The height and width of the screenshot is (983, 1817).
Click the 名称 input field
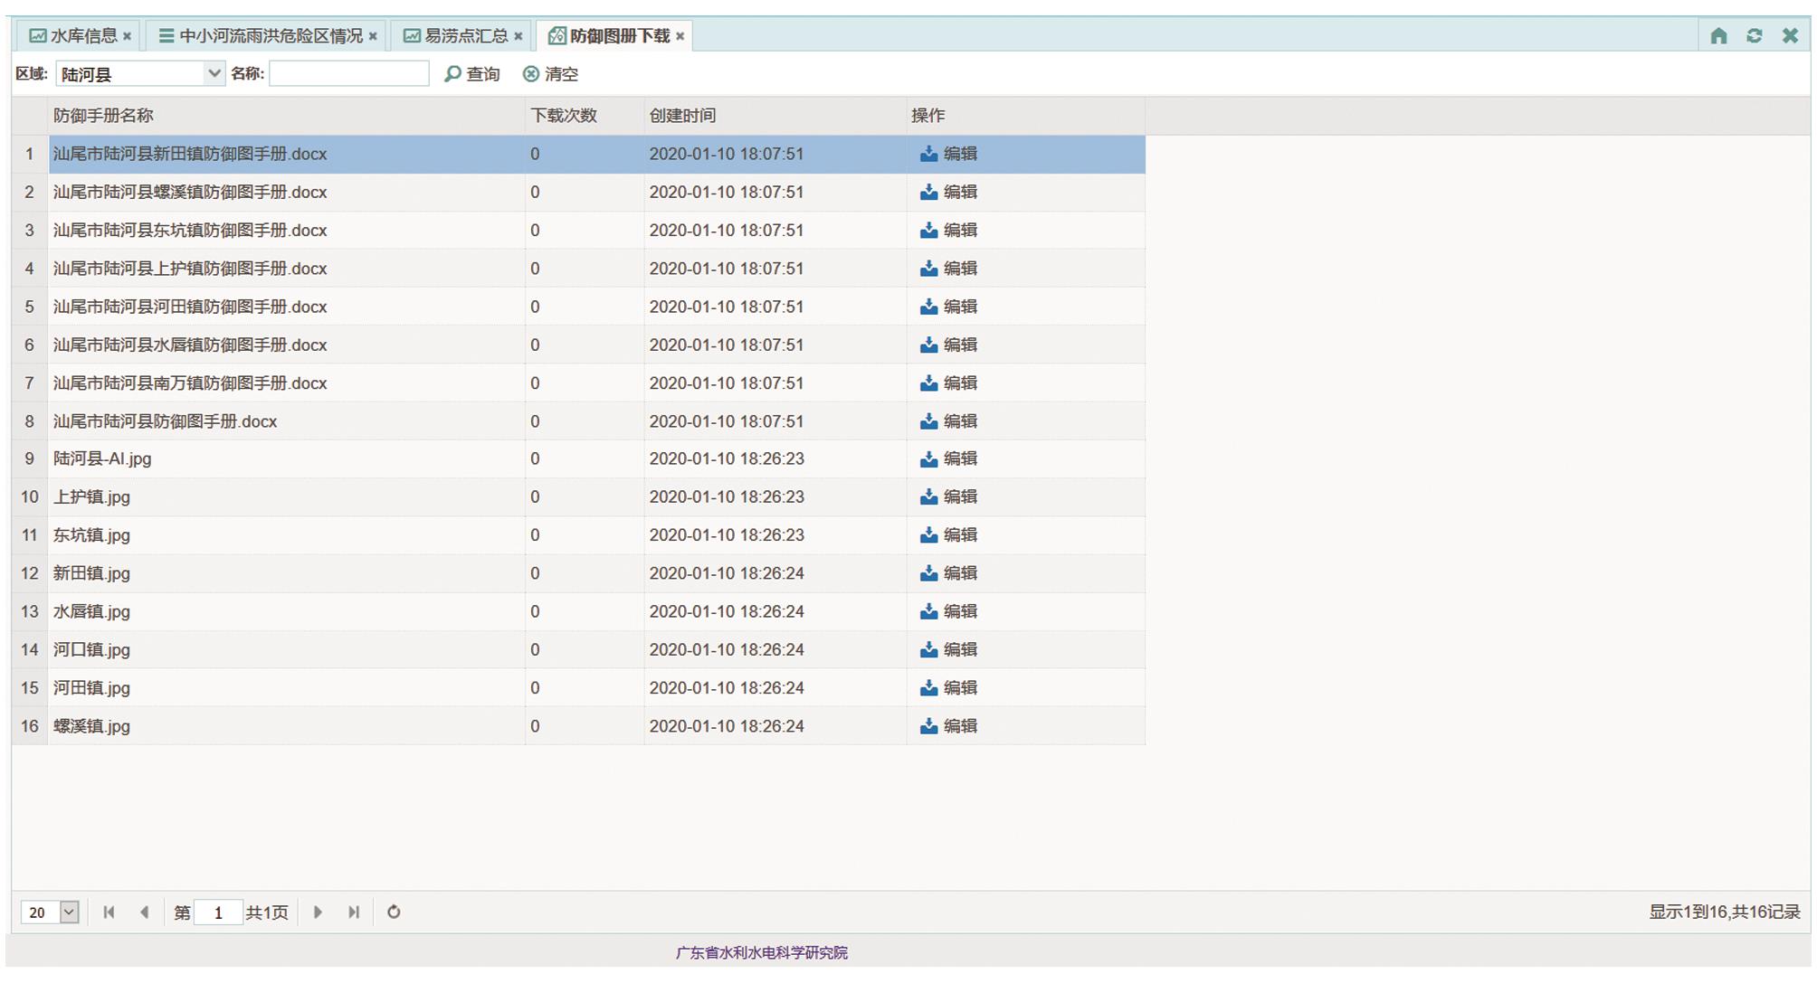[348, 74]
